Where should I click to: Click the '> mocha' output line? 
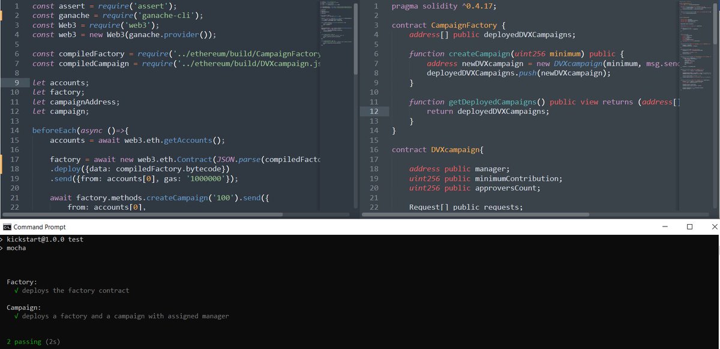[13, 247]
